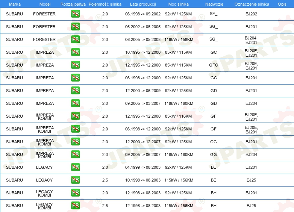
Task: Click the Nadwozie column header
Action: click(x=214, y=4)
